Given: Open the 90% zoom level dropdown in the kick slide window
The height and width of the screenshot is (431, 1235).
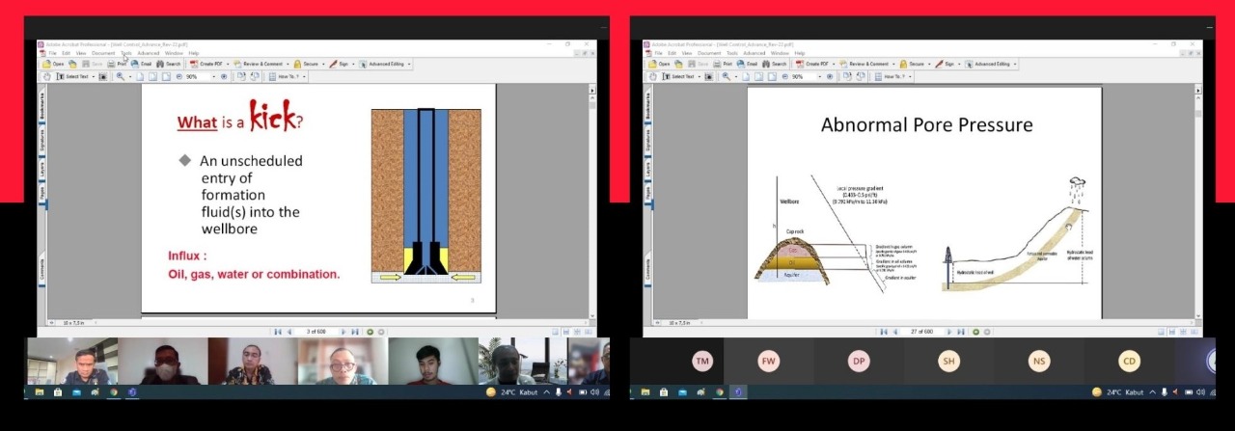Looking at the screenshot, I should (213, 76).
